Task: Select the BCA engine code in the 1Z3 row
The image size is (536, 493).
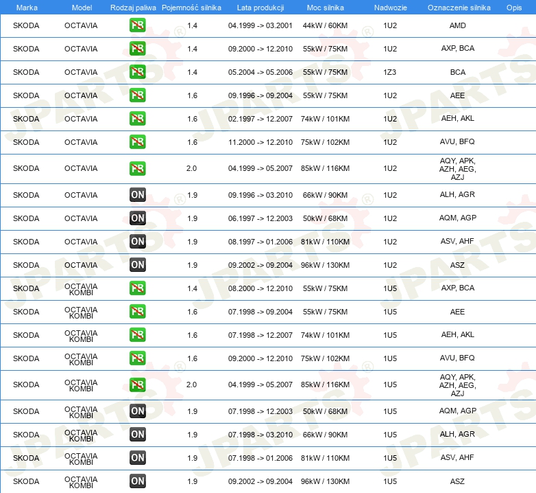Action: point(457,72)
